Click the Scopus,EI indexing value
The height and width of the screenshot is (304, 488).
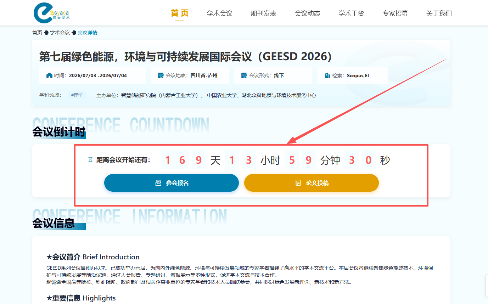click(x=358, y=75)
